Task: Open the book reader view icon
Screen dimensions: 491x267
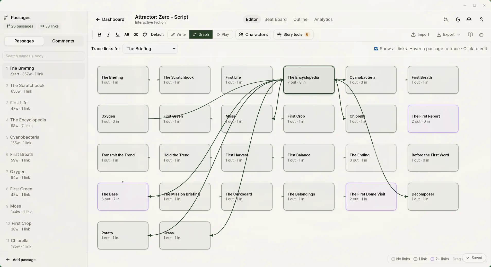Action: pos(470,34)
